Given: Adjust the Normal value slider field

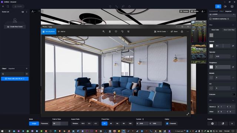Looking at the screenshot, I should point(223,46).
